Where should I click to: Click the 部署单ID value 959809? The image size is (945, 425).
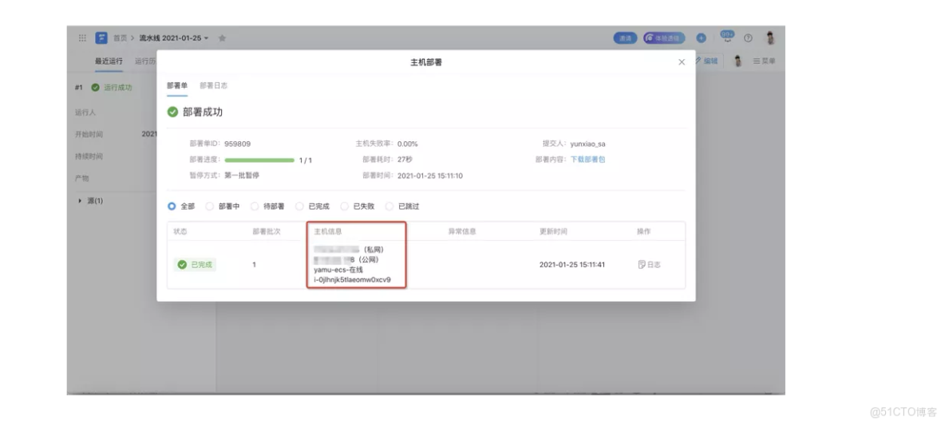click(238, 144)
